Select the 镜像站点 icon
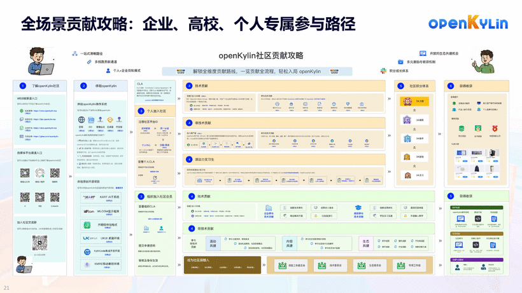Image resolution: width=522 pixels, height=293 pixels. (x=100, y=119)
